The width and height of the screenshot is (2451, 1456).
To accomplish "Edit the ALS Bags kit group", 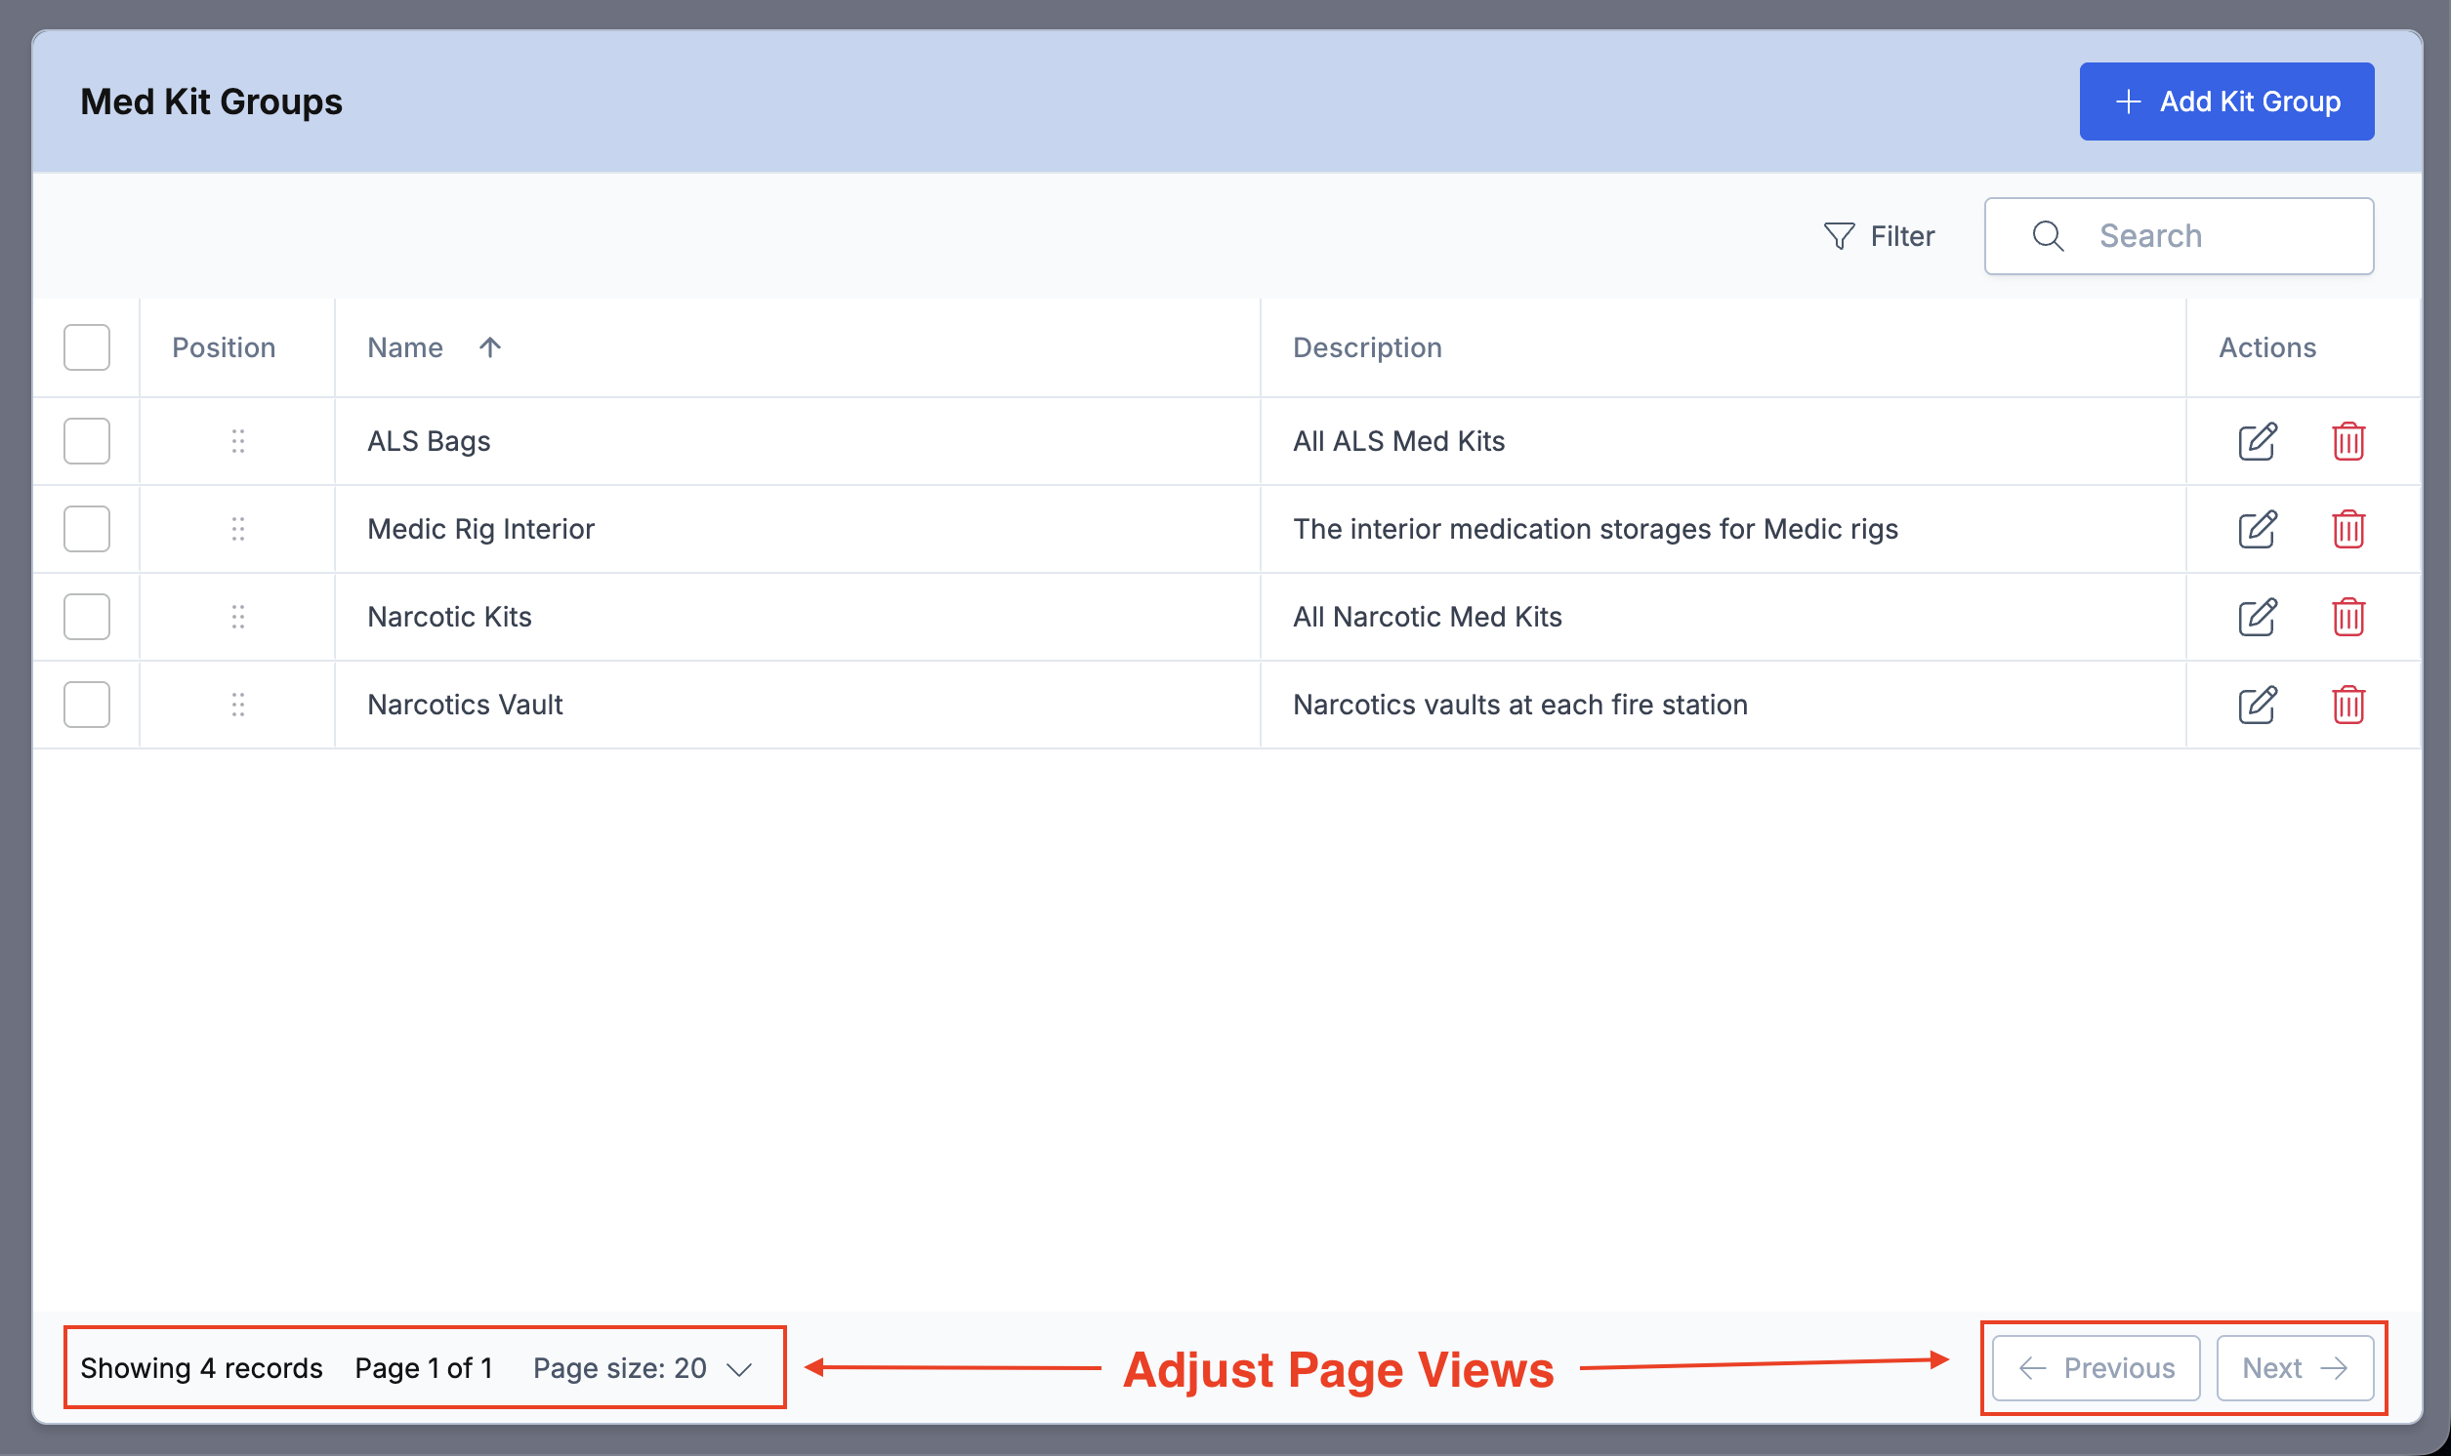I will [2257, 441].
